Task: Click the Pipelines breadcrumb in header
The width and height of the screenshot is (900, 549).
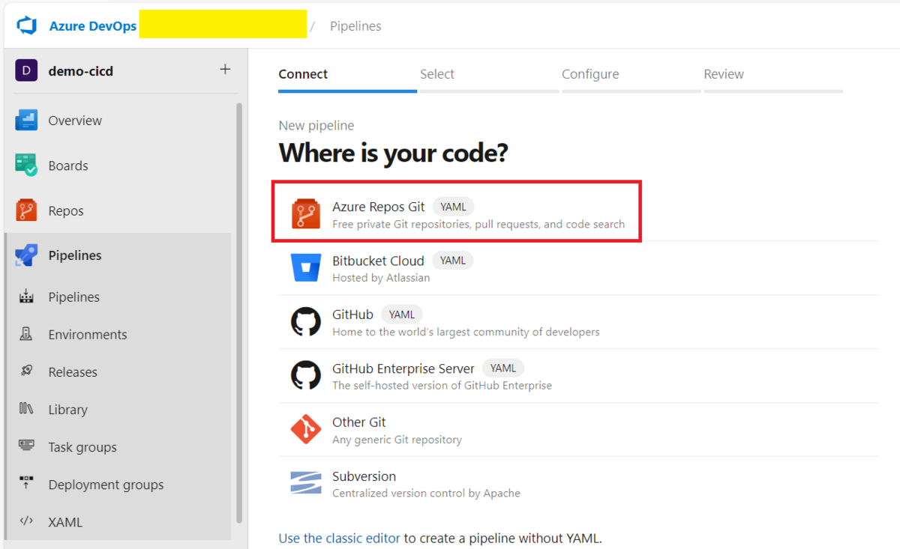Action: coord(355,26)
